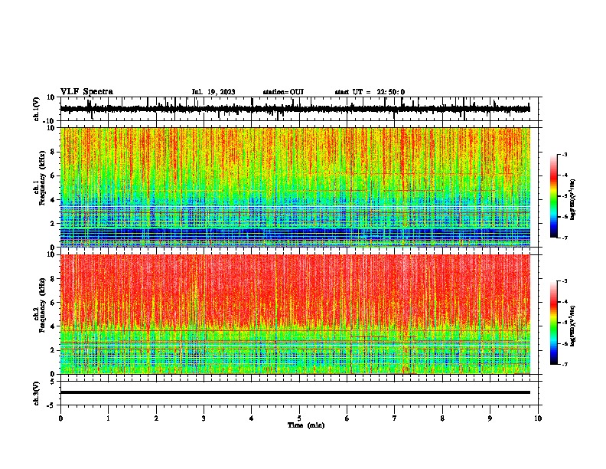This screenshot has height=469, width=606.
Task: Click time axis tick label 2
Action: point(156,418)
